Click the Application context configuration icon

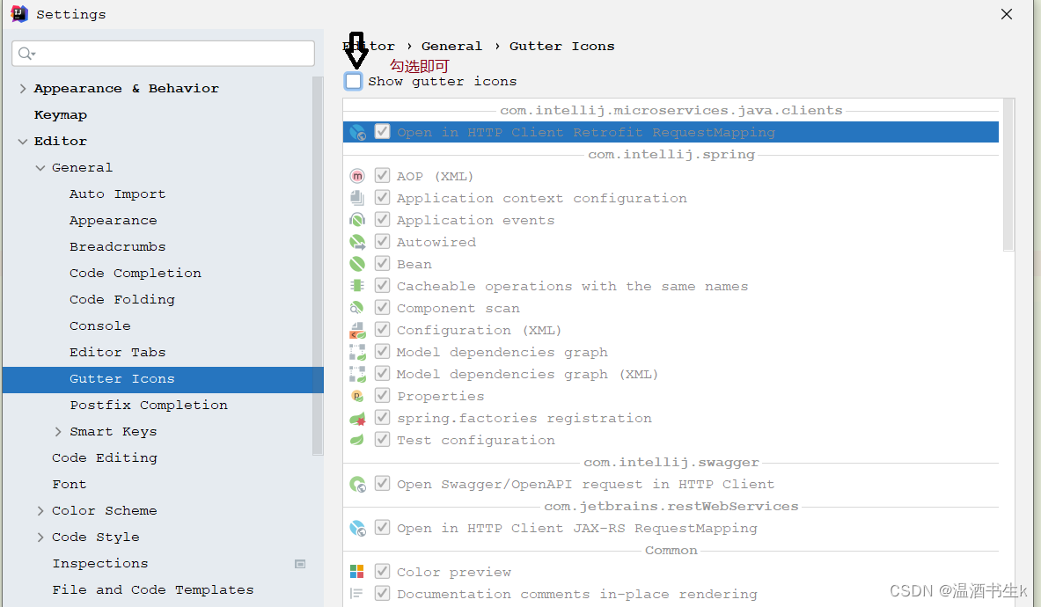[x=357, y=198]
